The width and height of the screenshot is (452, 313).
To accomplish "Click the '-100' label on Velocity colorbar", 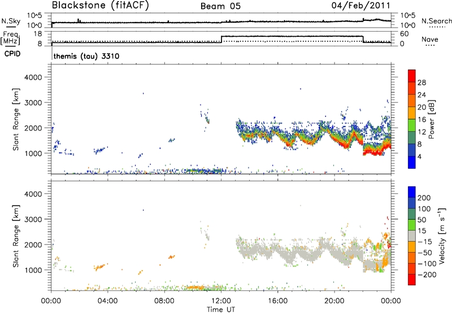I will pos(427,264).
